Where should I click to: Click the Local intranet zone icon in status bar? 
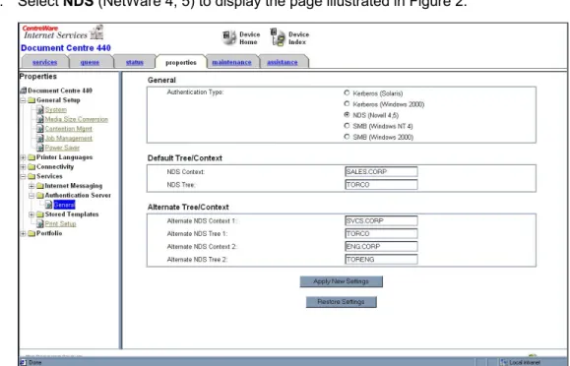coord(504,362)
